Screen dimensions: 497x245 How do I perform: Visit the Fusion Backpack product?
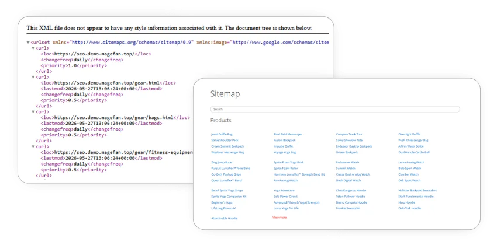tap(285, 141)
